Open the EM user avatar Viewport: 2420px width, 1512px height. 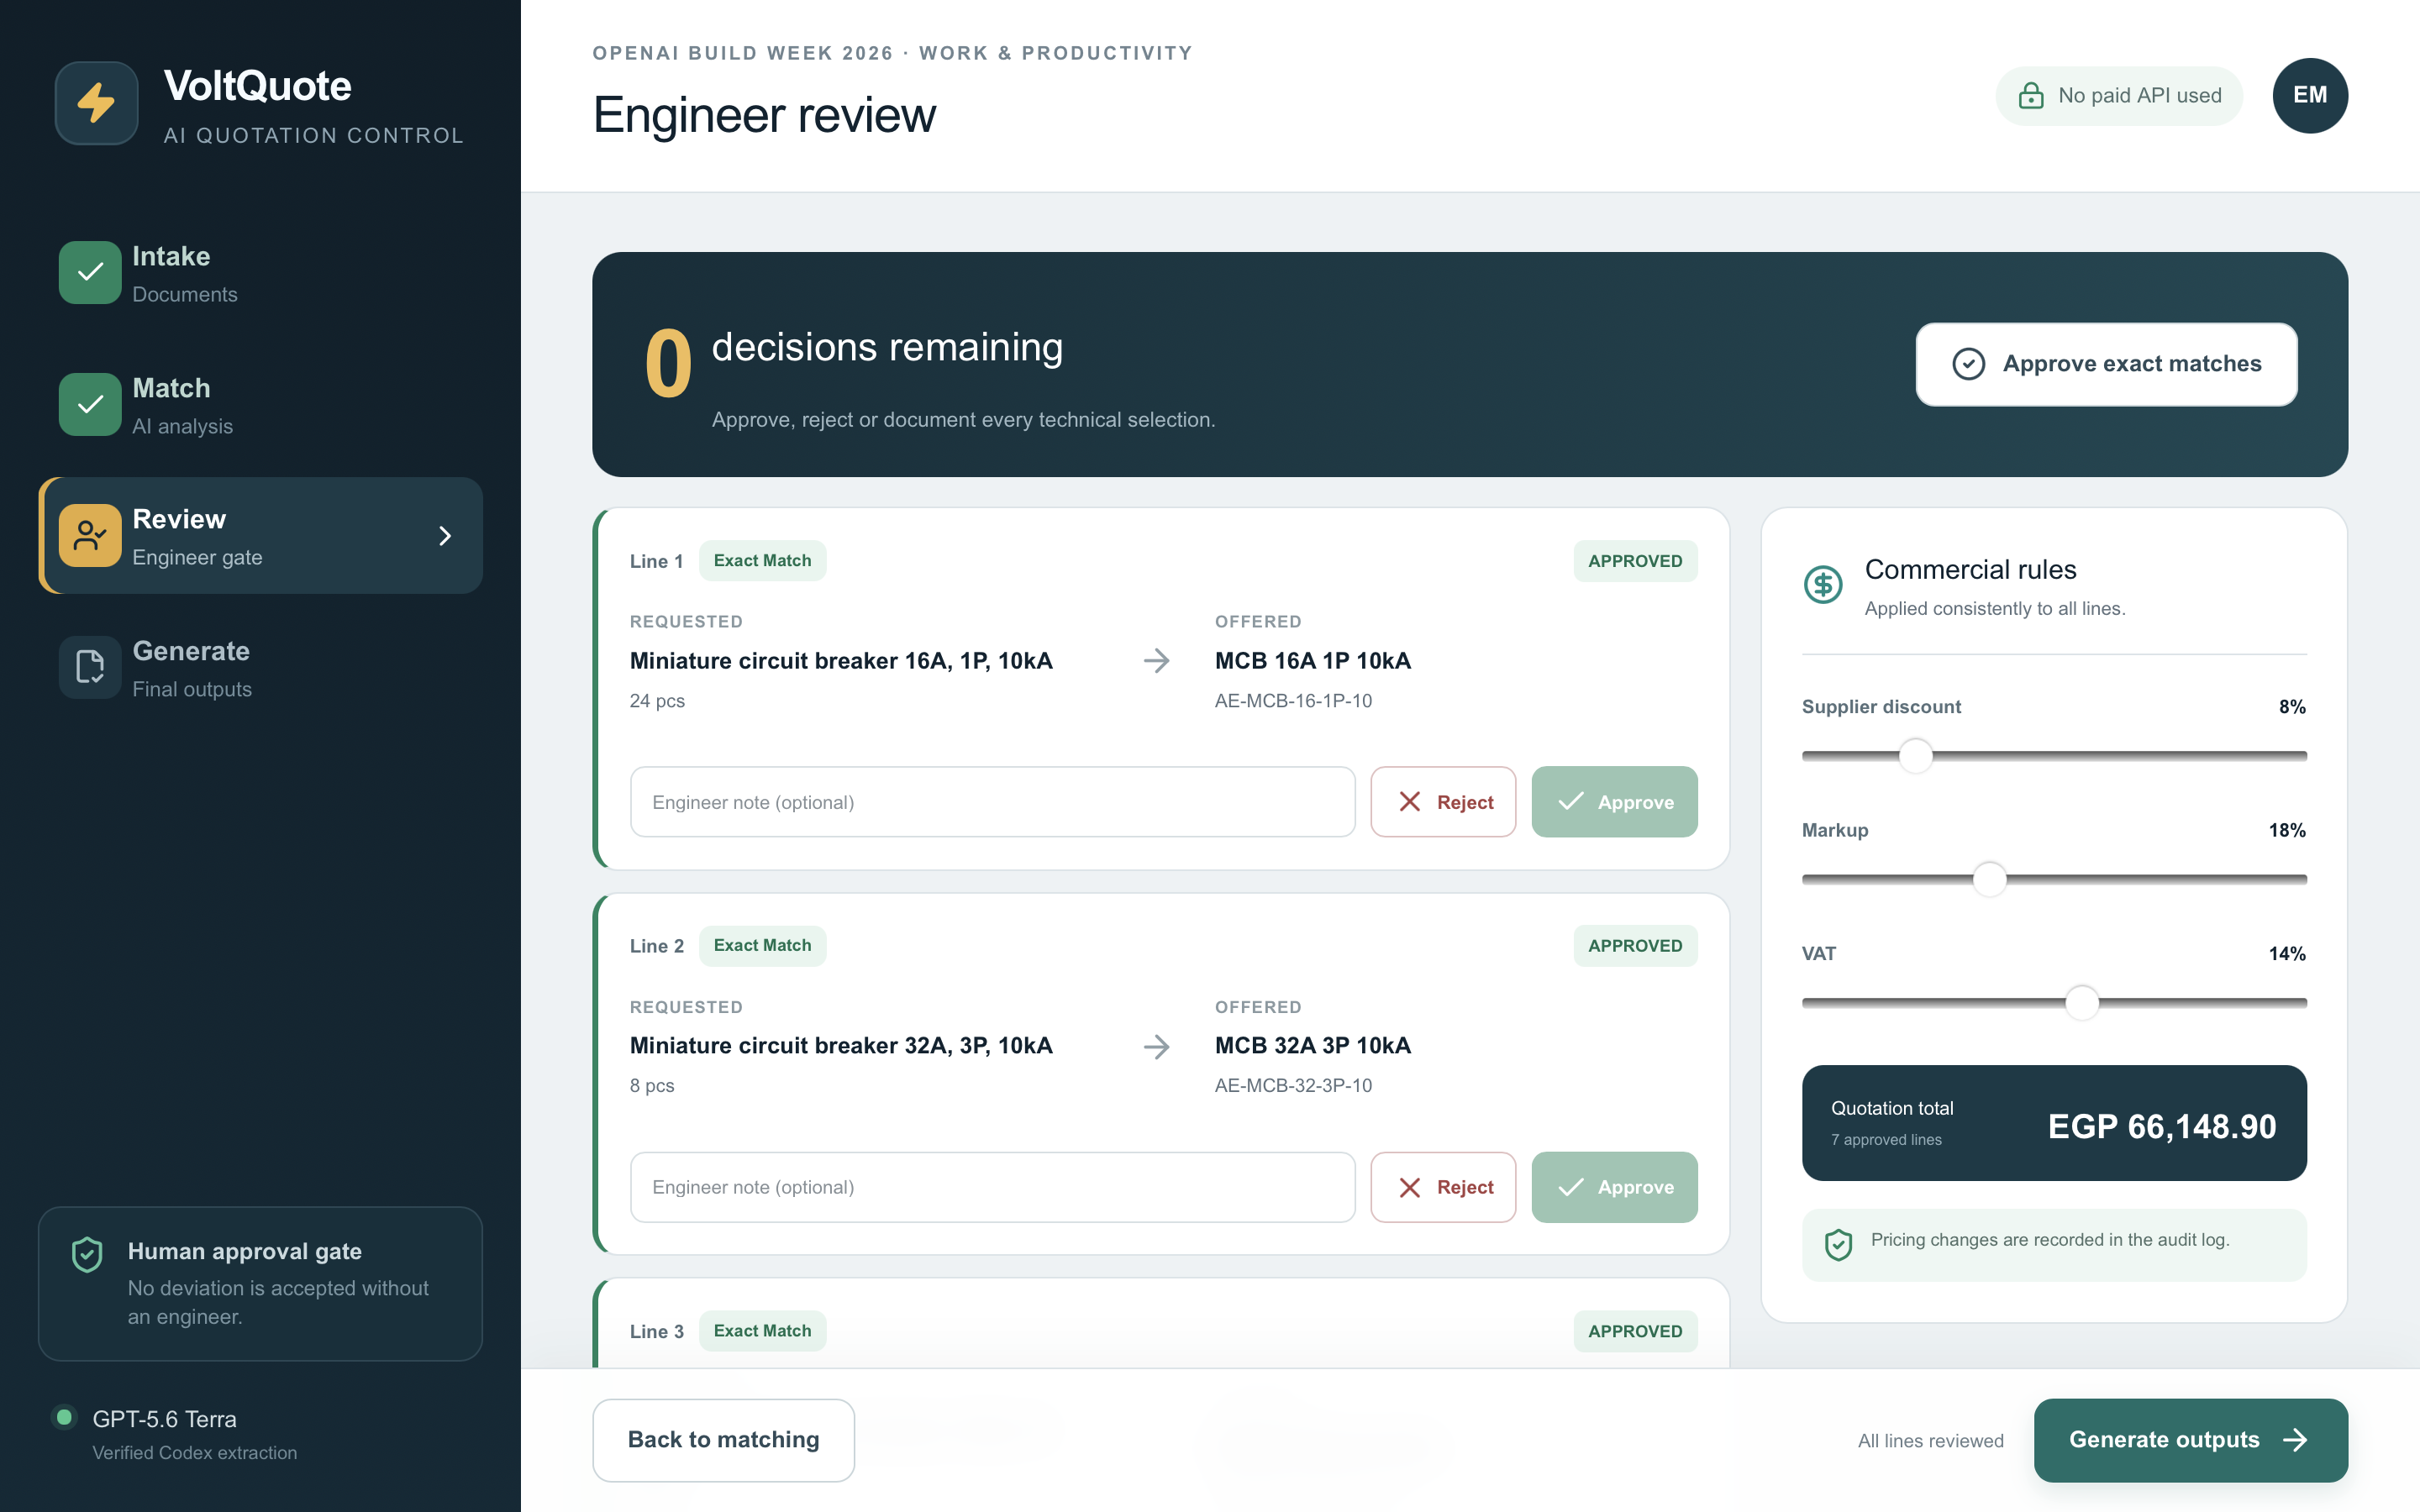click(2310, 96)
